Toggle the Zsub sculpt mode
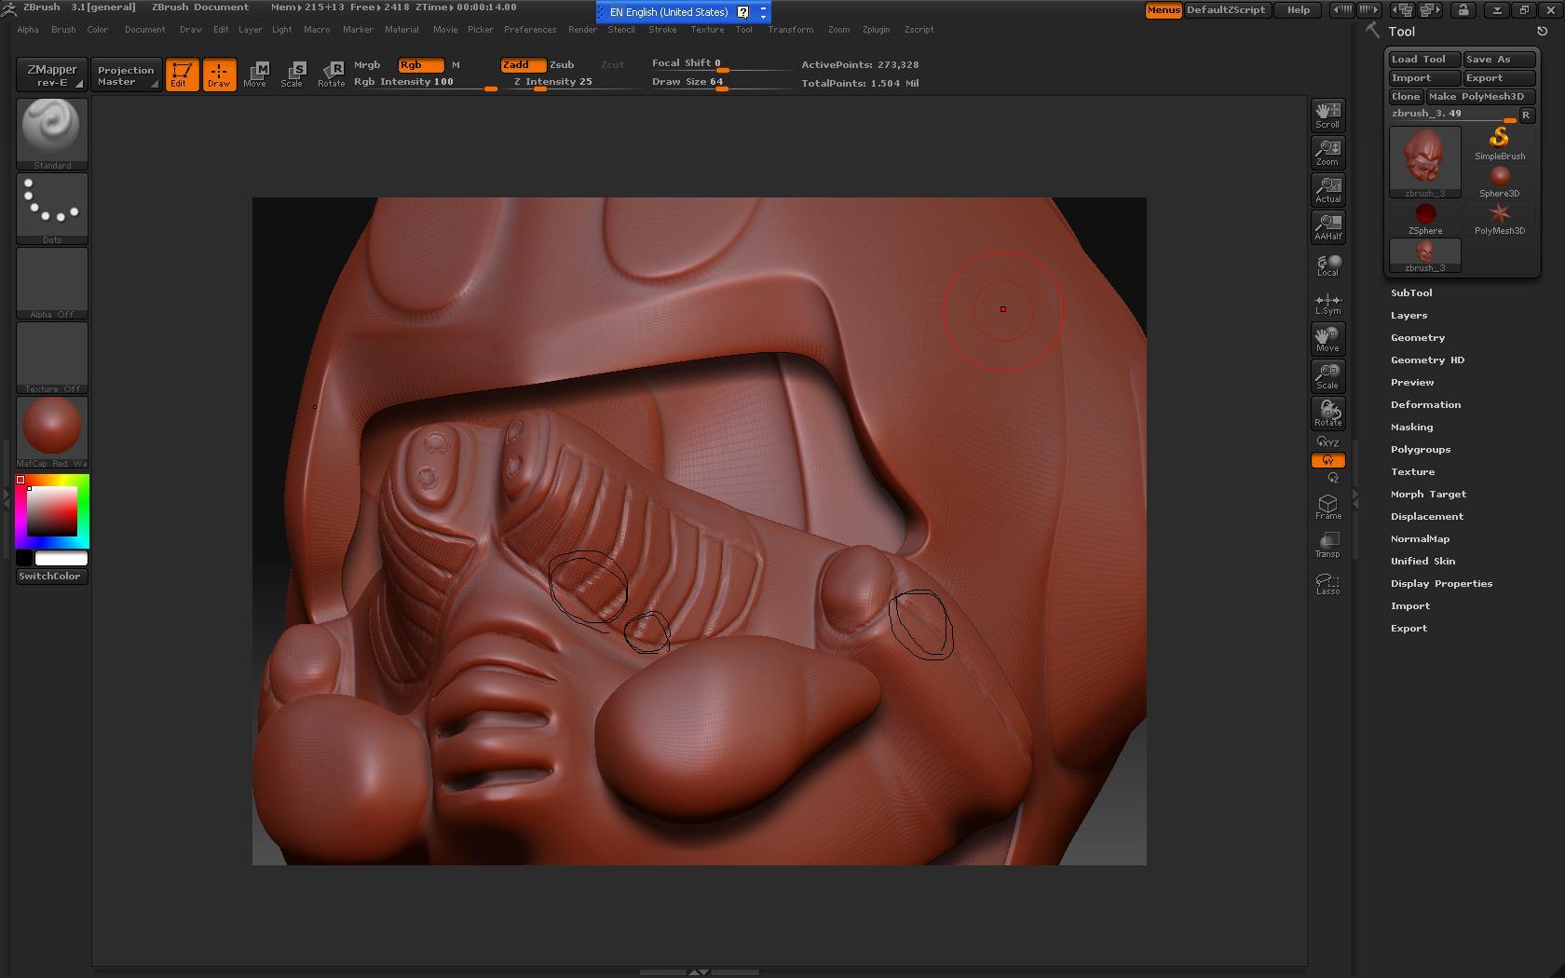The image size is (1565, 978). [x=562, y=65]
